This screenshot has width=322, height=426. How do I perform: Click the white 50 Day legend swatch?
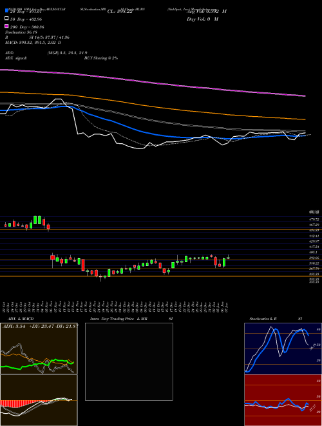[7, 19]
